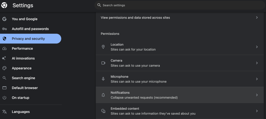266x119 pixels.
Task: Click the Google G icon in sidebar
Action: [4, 19]
